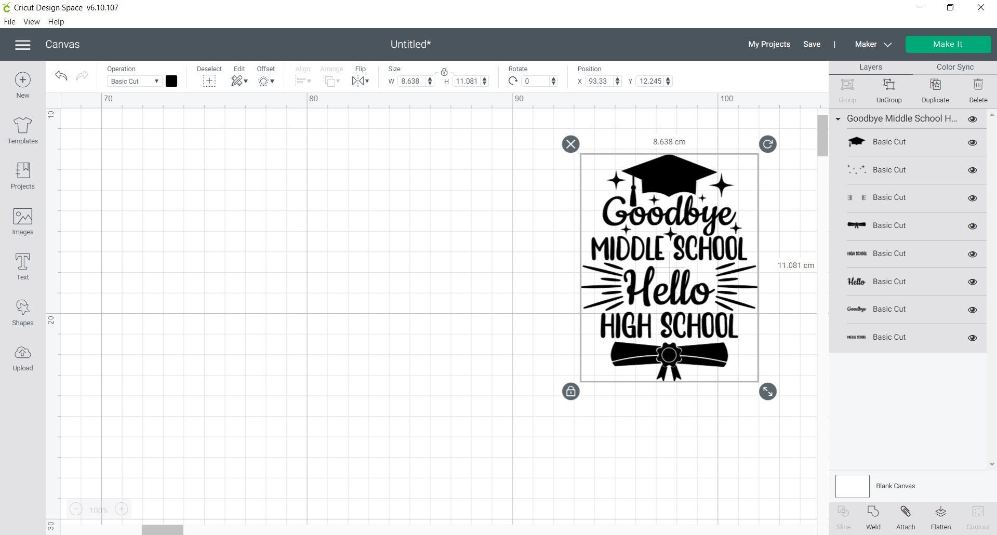This screenshot has height=535, width=997.
Task: Lock the size aspect ratio
Action: tap(445, 72)
